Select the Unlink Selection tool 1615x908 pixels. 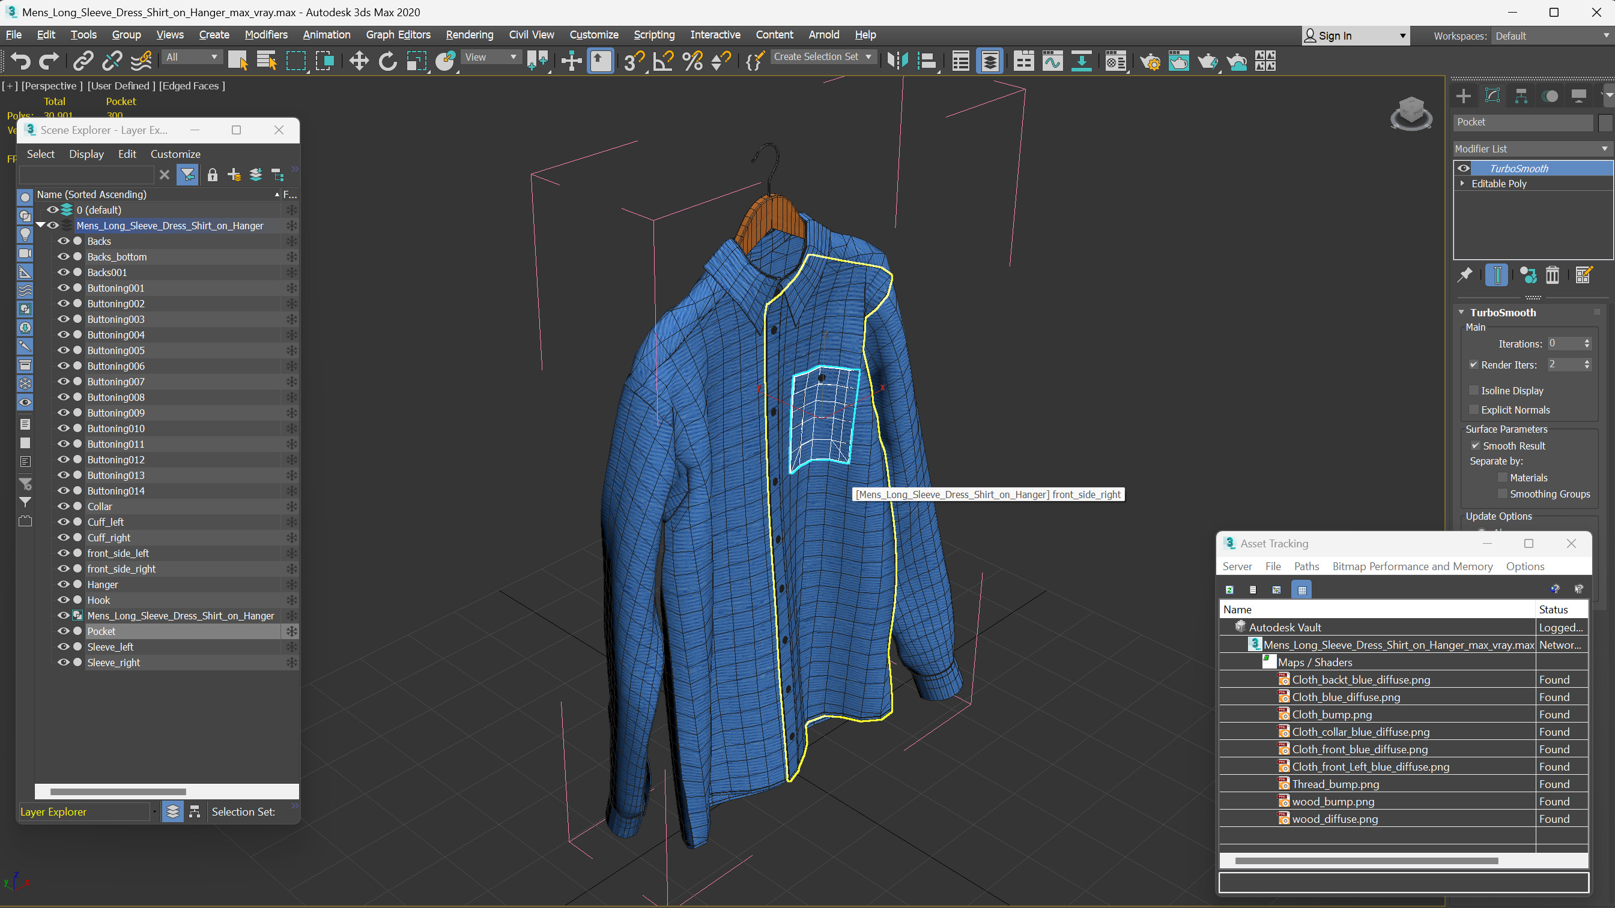click(x=112, y=61)
